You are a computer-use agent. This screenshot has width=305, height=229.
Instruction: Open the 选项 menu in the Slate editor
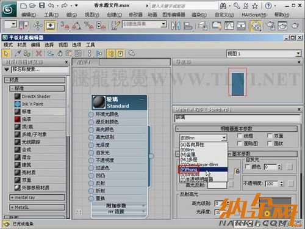click(76, 45)
